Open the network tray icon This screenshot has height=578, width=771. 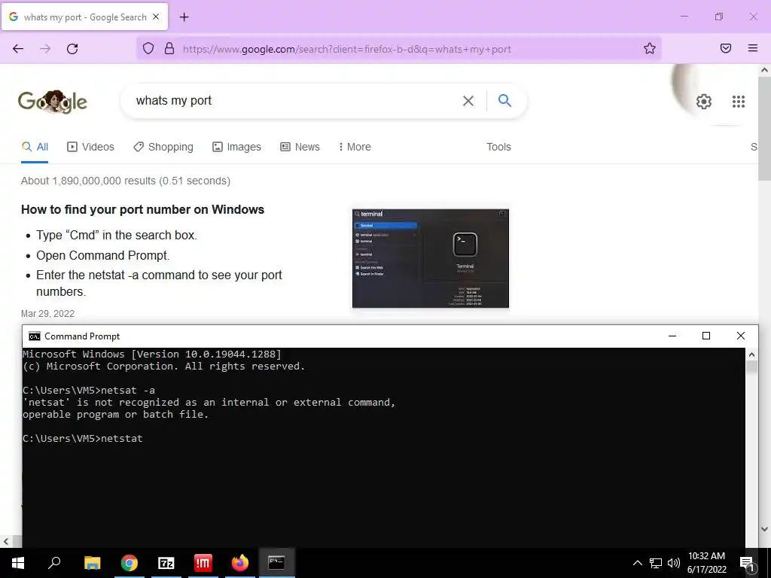(x=656, y=563)
